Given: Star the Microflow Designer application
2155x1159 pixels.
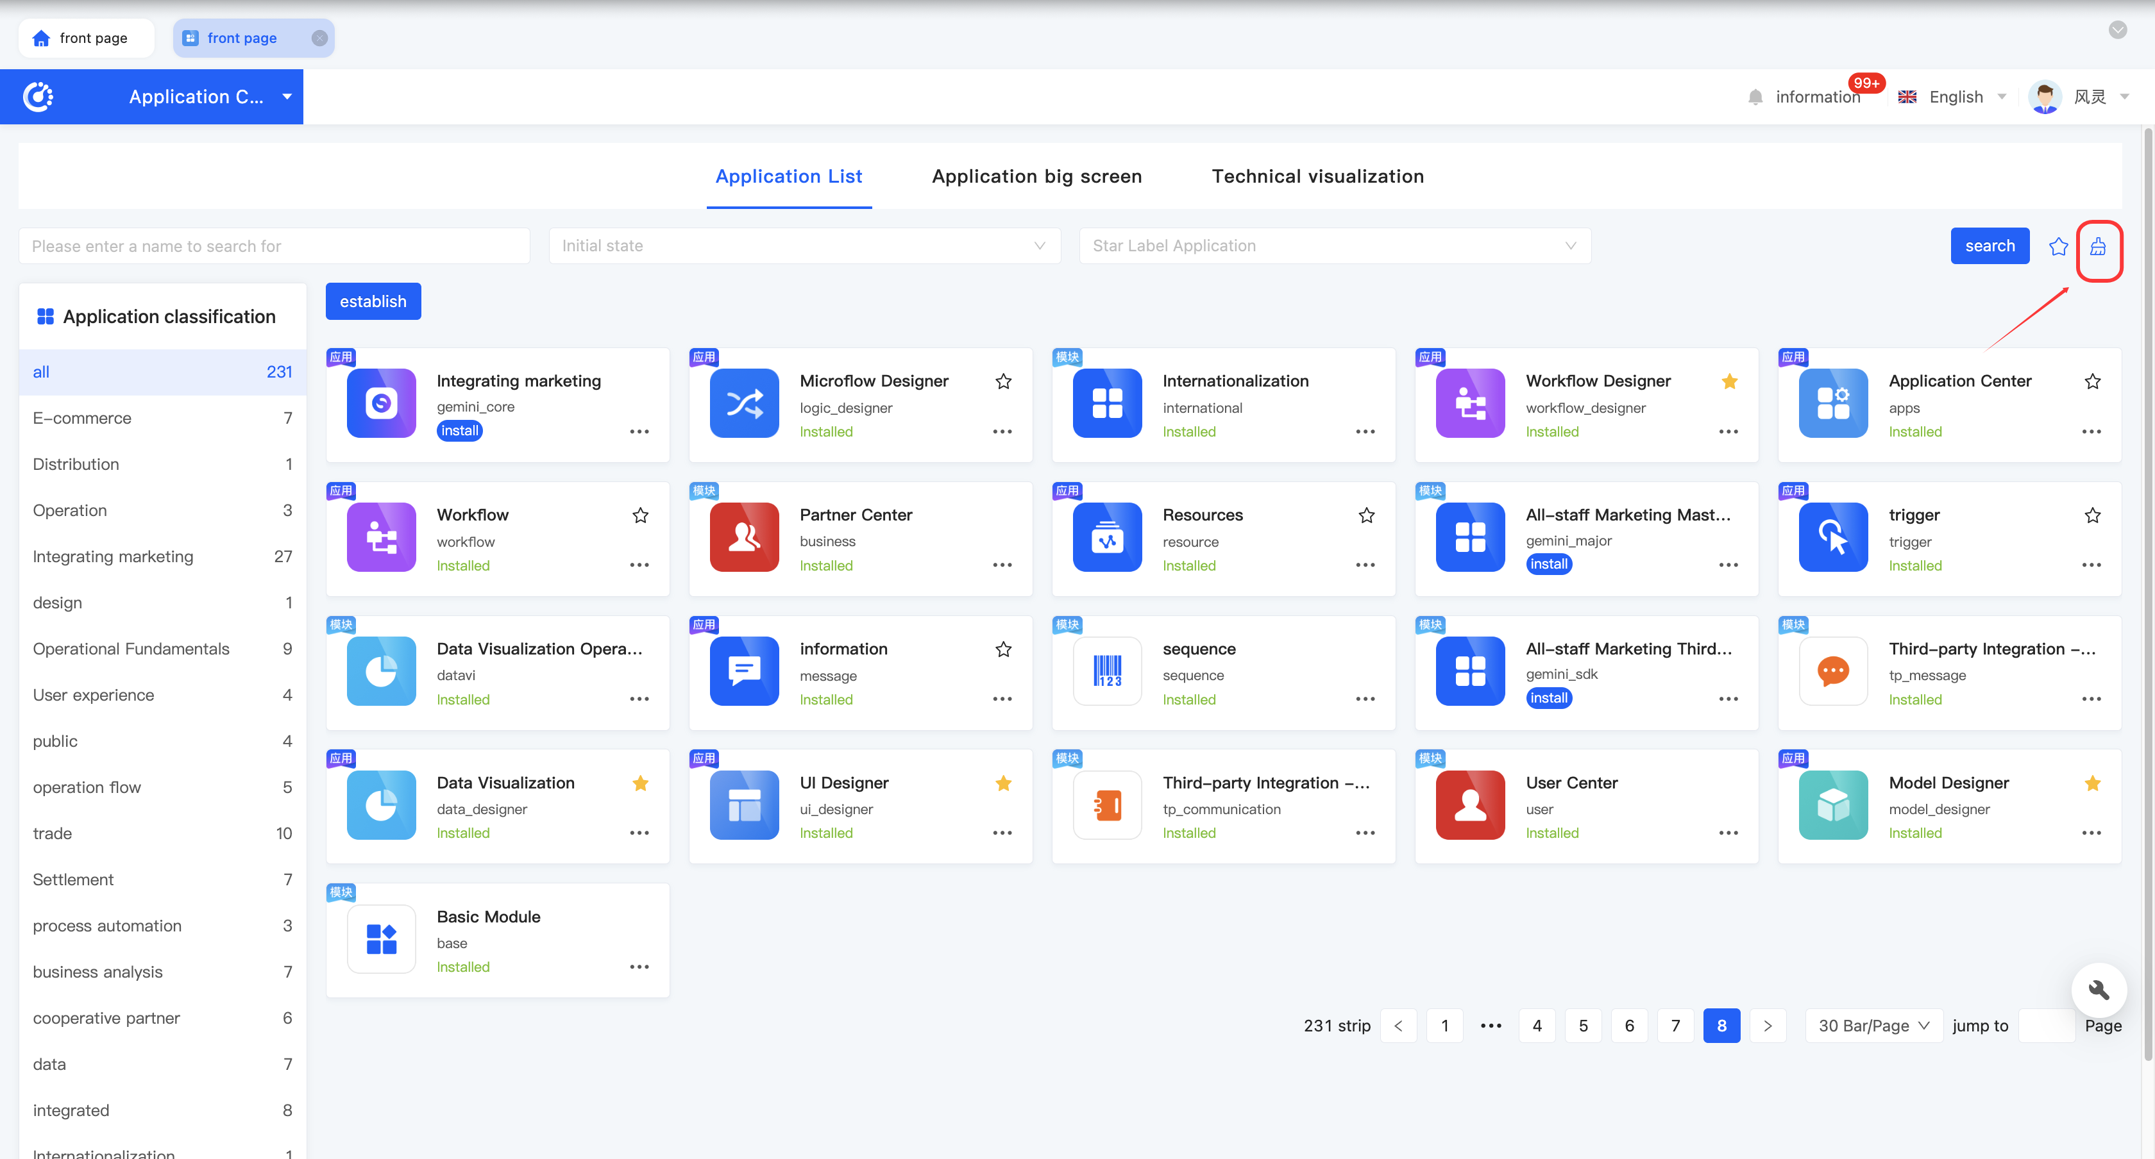Looking at the screenshot, I should coord(1003,381).
